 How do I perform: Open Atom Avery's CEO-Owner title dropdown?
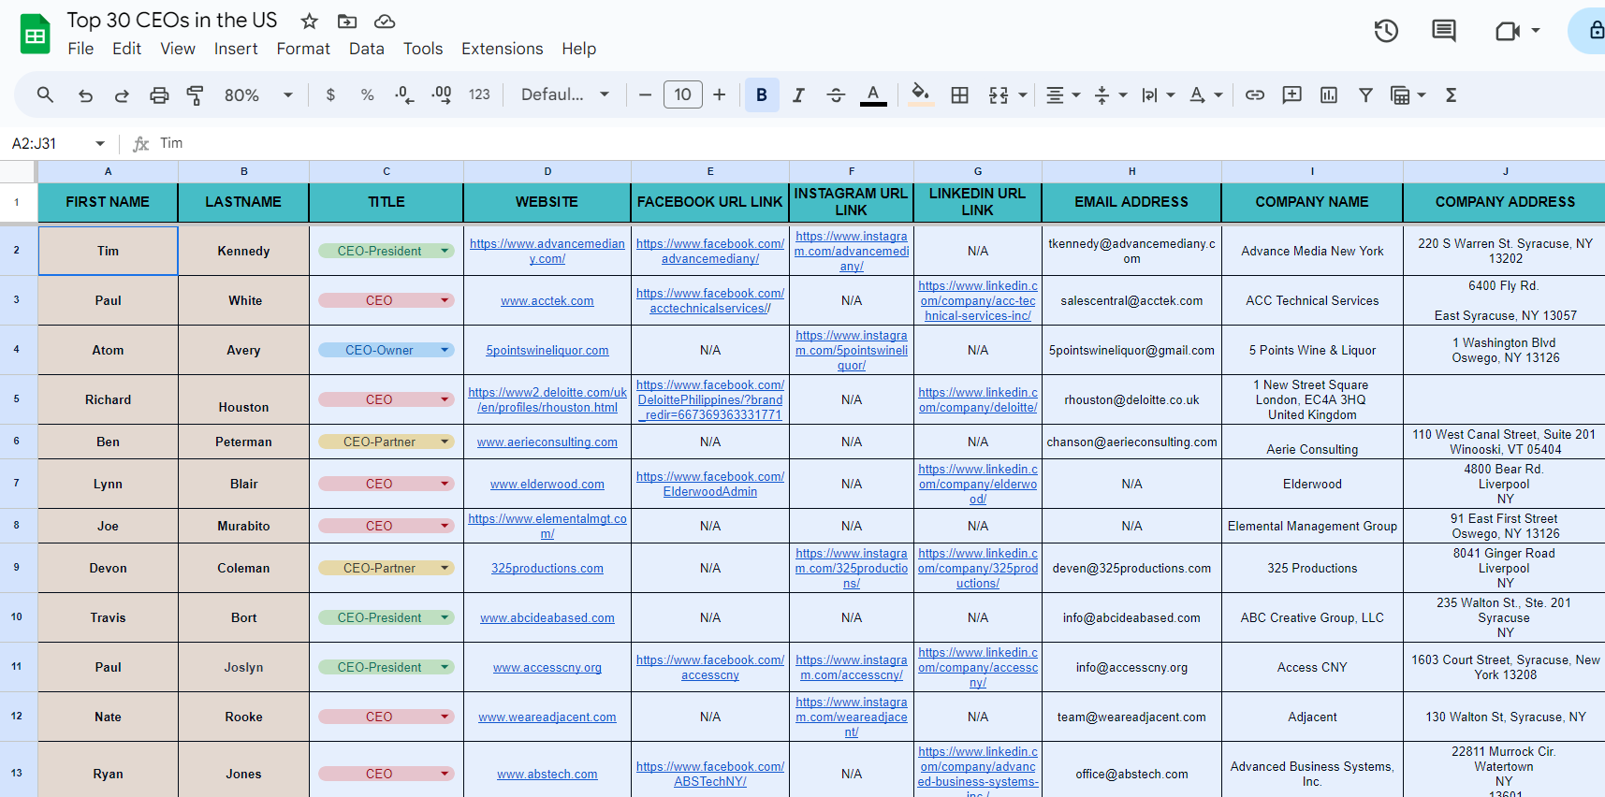[x=445, y=350]
